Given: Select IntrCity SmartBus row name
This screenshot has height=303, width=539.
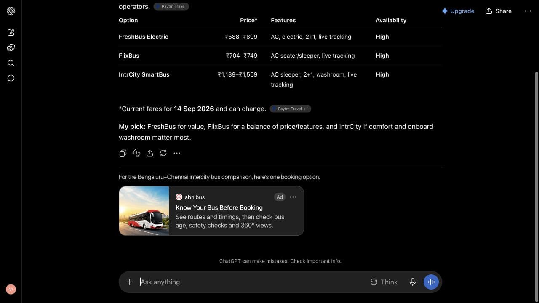Looking at the screenshot, I should pos(144,74).
